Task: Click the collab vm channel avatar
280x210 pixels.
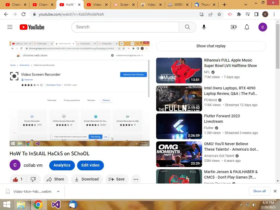Action: point(15,165)
